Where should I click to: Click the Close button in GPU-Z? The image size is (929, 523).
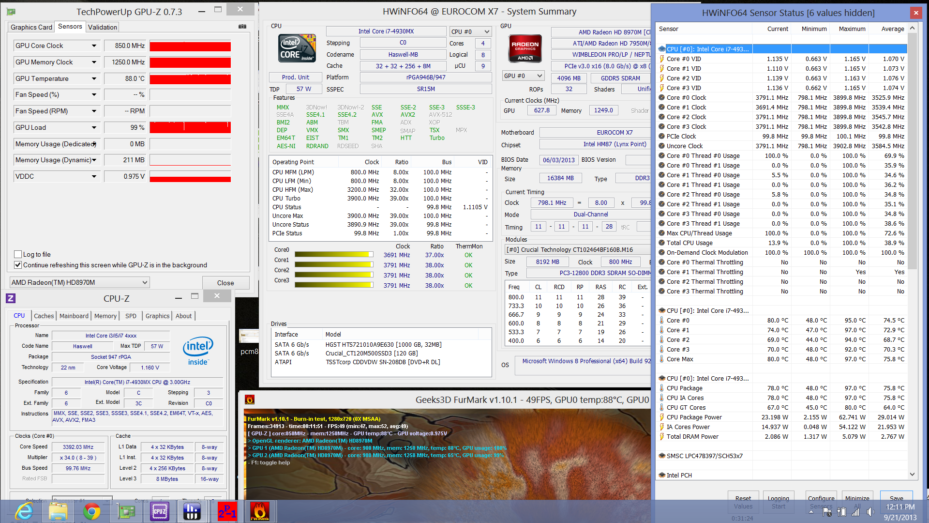point(225,283)
